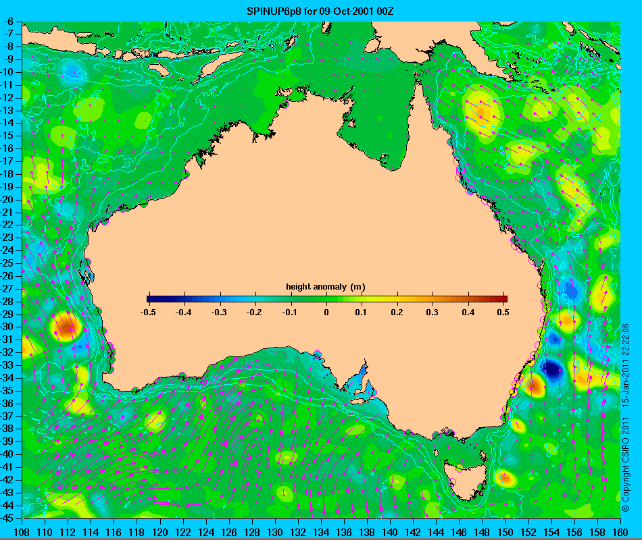Click the "0.5" colorbar tick label
Screen dimensions: 642x540
click(503, 312)
